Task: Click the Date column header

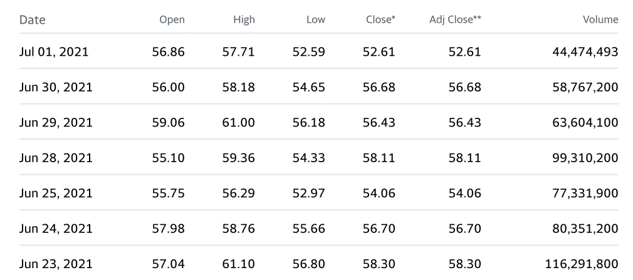Action: 33,20
